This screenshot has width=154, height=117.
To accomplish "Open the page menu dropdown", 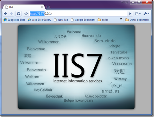I will [138, 14].
